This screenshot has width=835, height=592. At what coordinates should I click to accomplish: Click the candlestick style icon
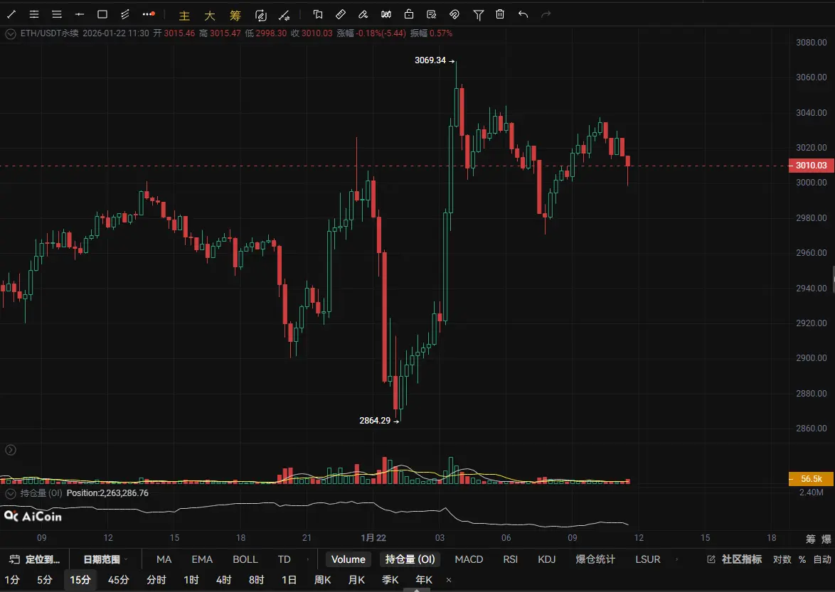point(386,14)
